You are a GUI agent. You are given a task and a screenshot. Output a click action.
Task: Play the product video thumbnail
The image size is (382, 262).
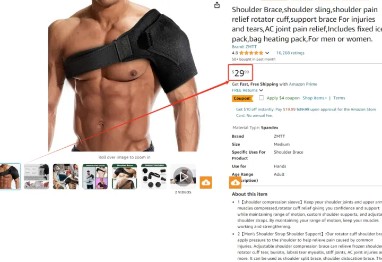point(183,176)
